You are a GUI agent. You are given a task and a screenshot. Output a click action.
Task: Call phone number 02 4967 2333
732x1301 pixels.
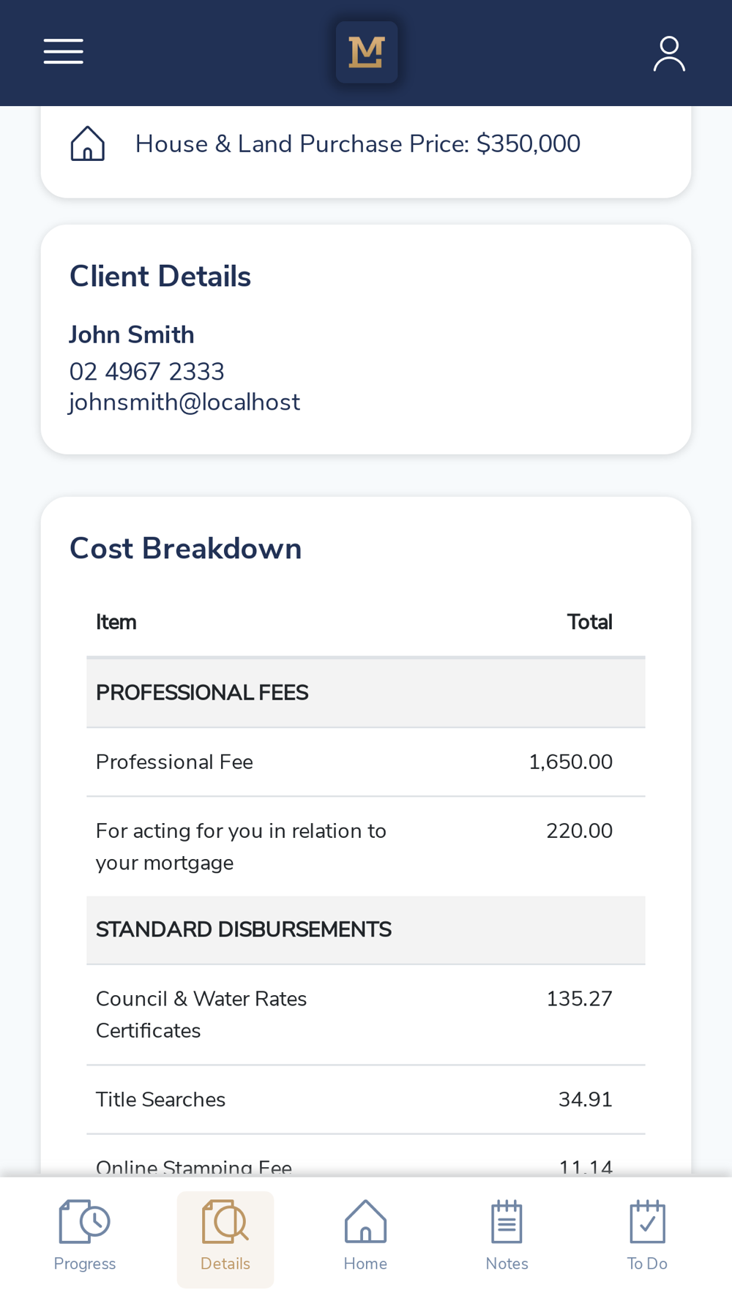coord(147,372)
